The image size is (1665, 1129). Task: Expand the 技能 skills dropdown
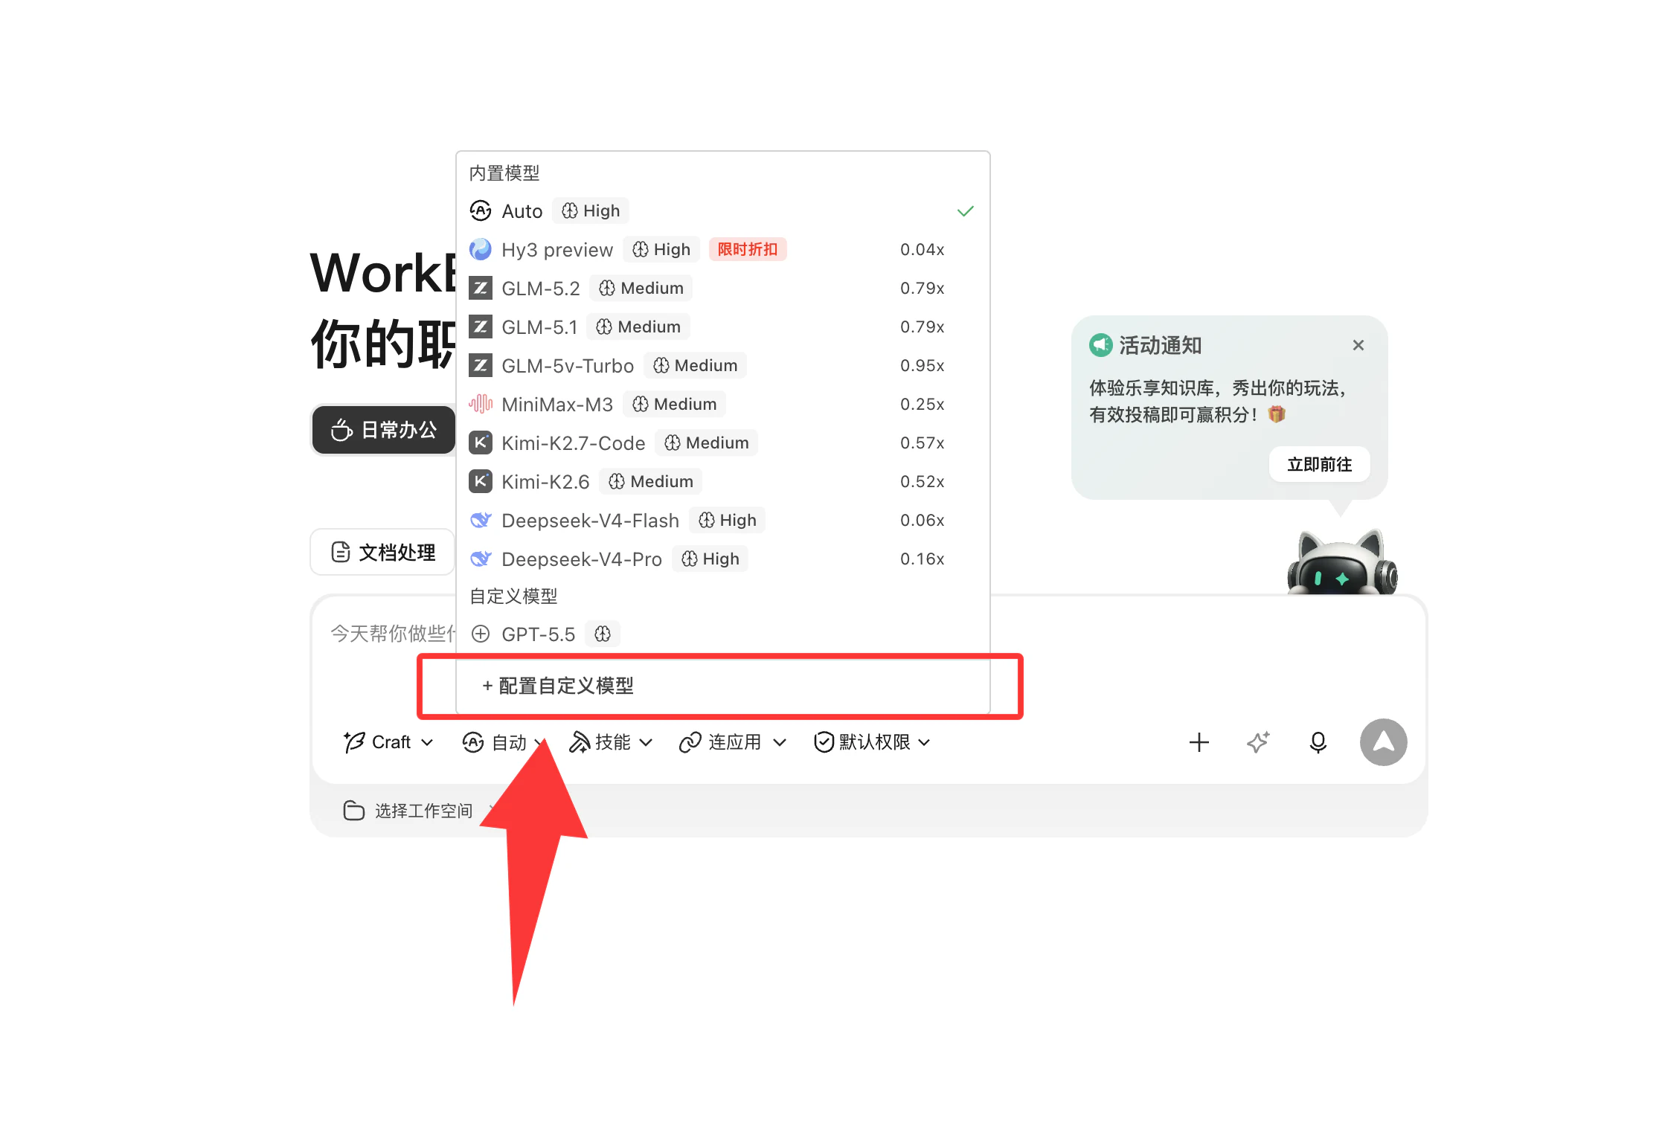coord(612,742)
